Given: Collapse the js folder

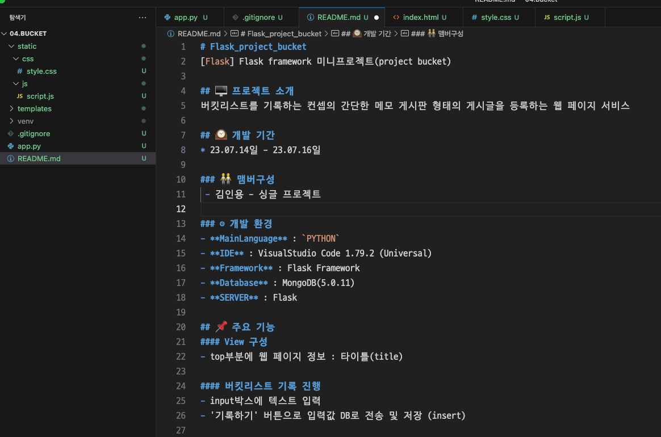Looking at the screenshot, I should pyautogui.click(x=16, y=83).
